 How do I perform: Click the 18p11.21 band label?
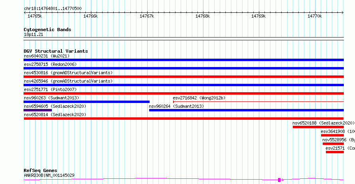point(34,35)
